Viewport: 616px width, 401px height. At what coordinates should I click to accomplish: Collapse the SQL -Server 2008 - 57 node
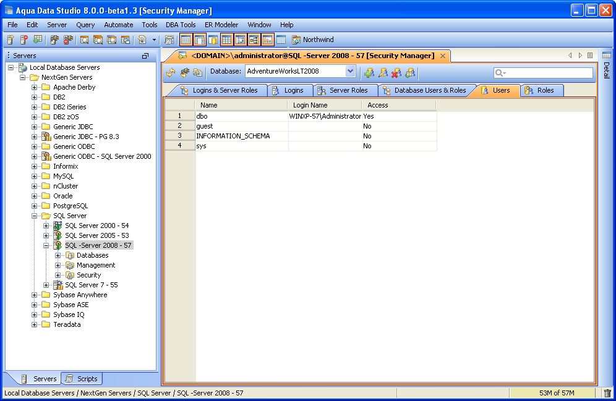coord(46,246)
